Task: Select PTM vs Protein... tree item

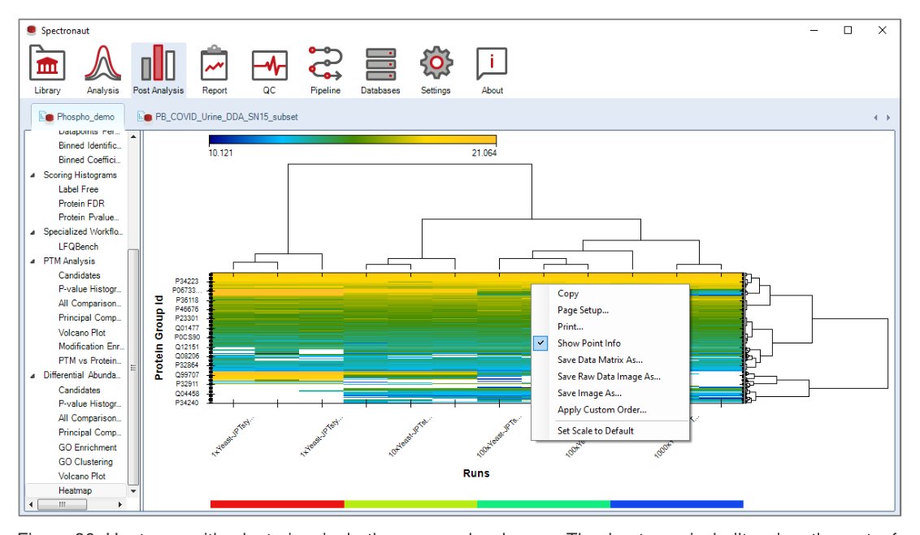Action: pos(89,360)
